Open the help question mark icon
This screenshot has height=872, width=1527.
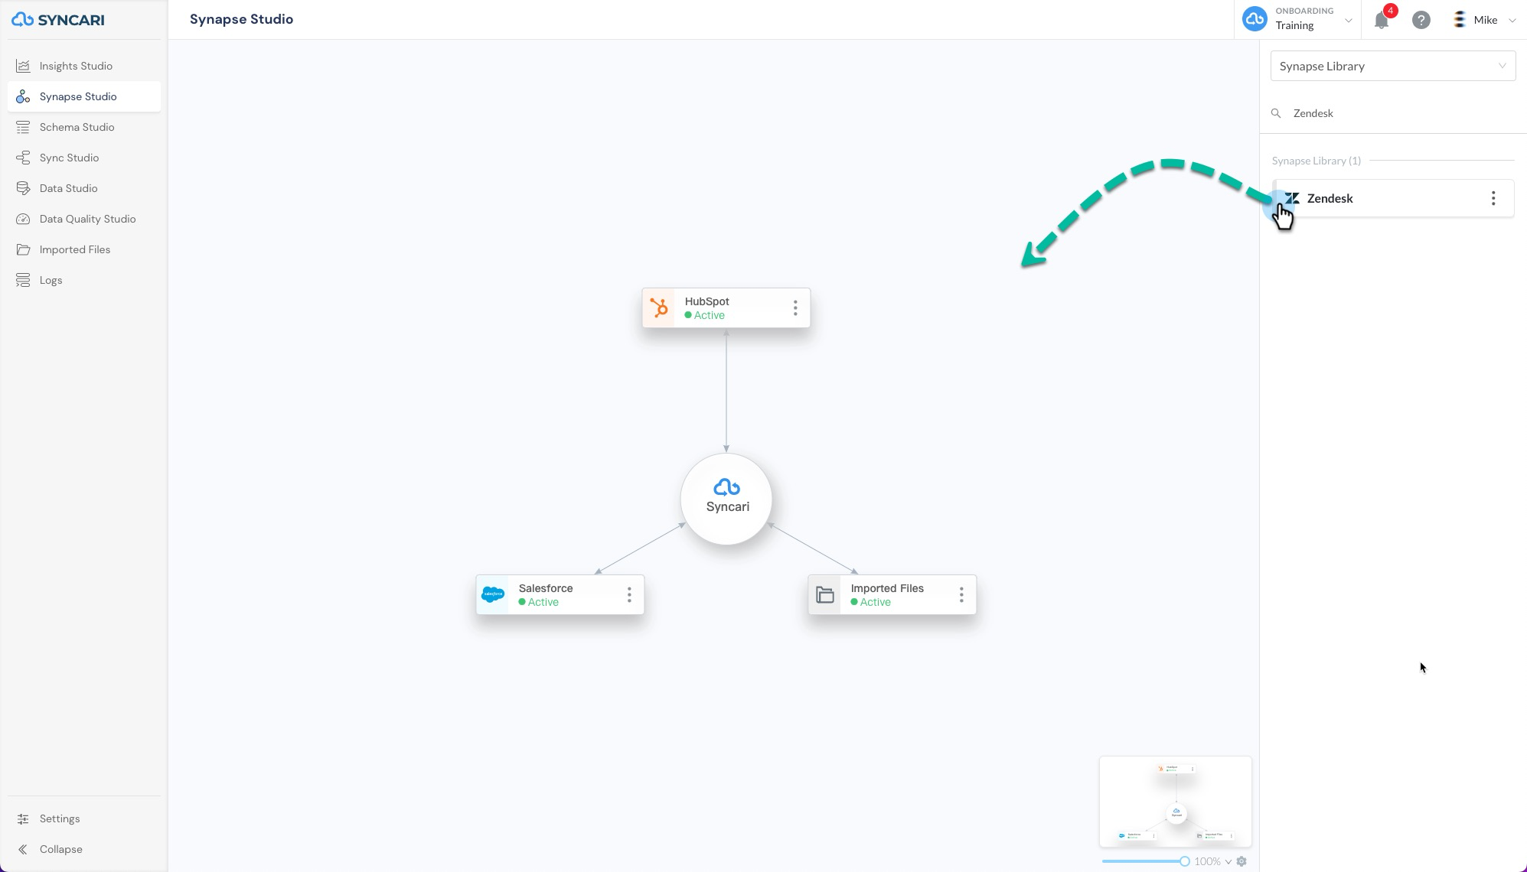click(x=1421, y=20)
